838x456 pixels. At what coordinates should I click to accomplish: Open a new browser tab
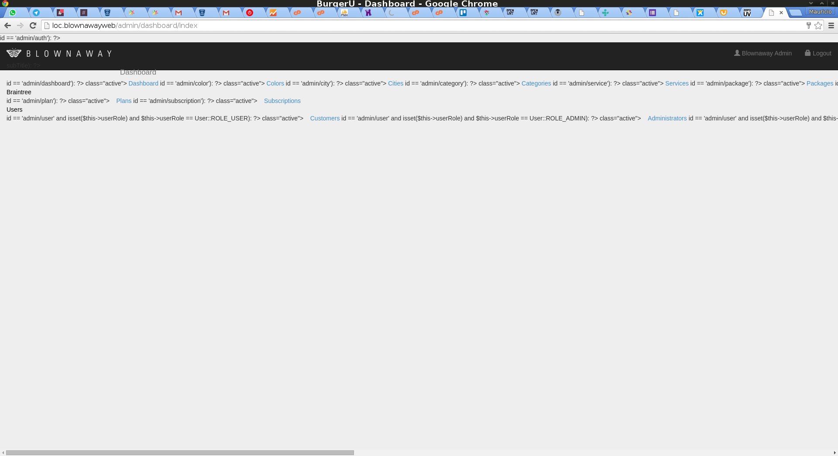pos(796,13)
